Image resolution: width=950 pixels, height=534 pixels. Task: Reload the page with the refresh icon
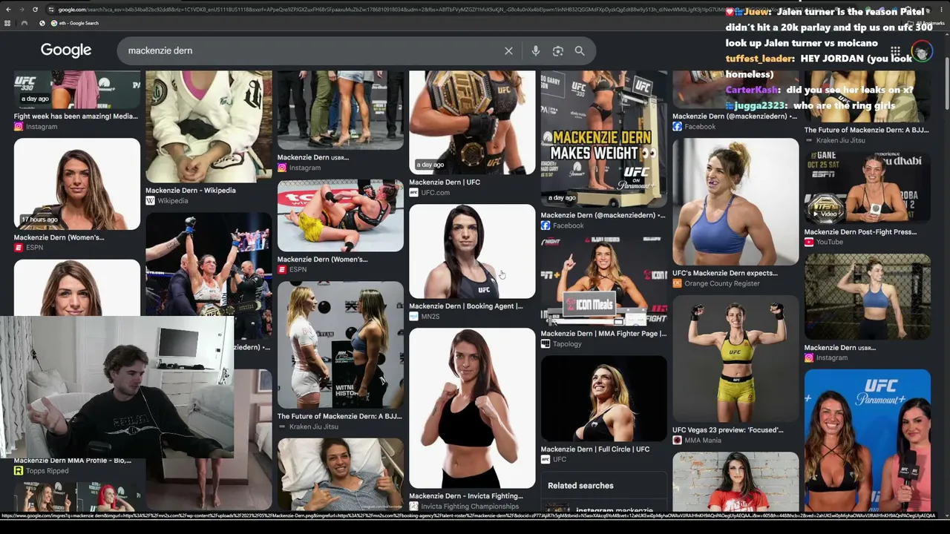(x=35, y=10)
